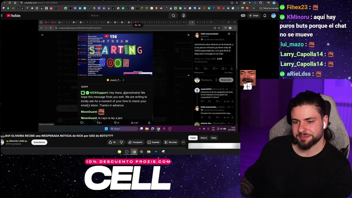The width and height of the screenshot is (352, 198).
Task: Select the Todos filter chip
Action: coord(193,138)
